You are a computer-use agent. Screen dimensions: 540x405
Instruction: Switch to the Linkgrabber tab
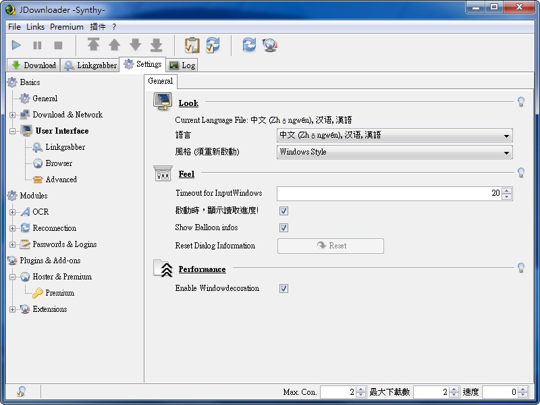(90, 65)
